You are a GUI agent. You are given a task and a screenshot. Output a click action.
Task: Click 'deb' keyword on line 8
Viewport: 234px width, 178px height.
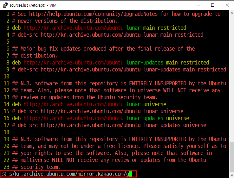click(x=16, y=63)
